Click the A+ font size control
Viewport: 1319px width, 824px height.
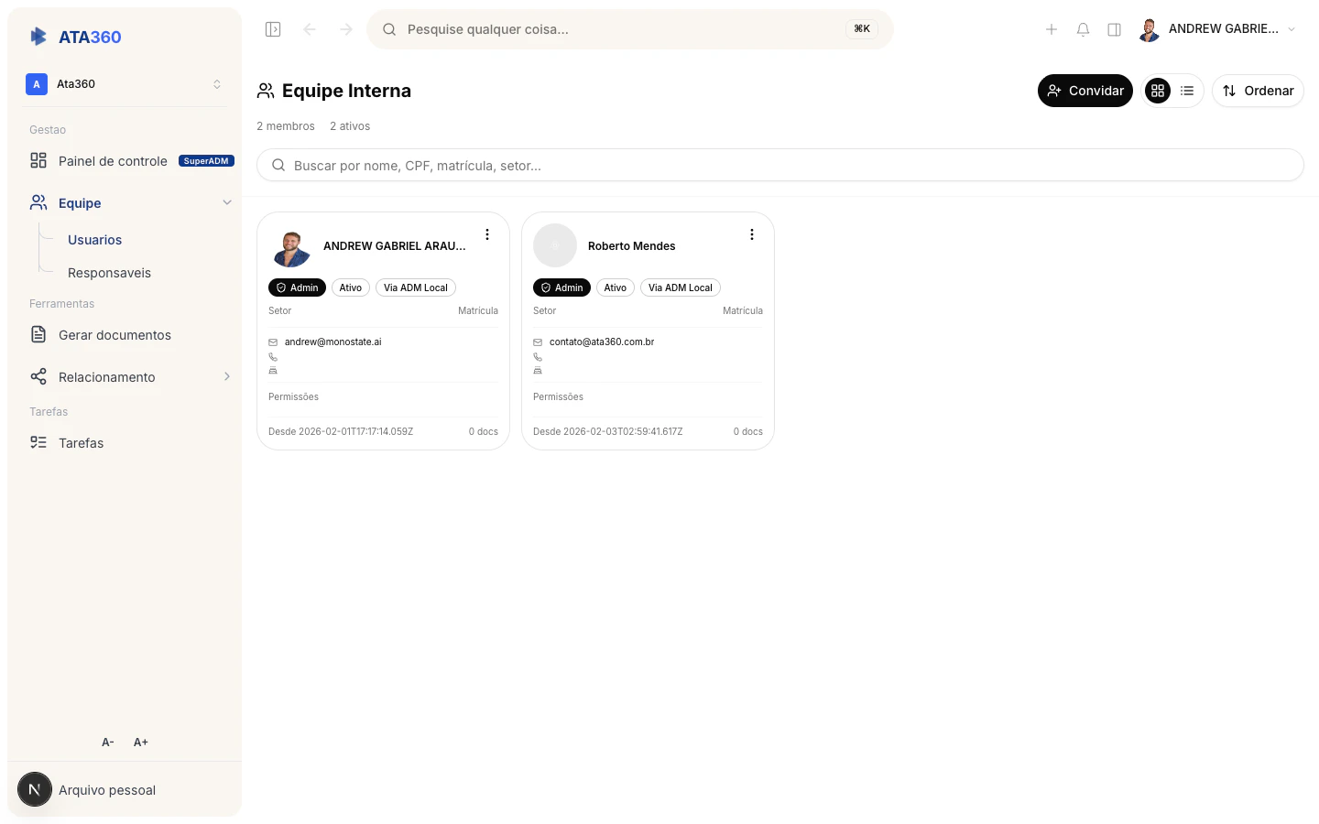(140, 742)
